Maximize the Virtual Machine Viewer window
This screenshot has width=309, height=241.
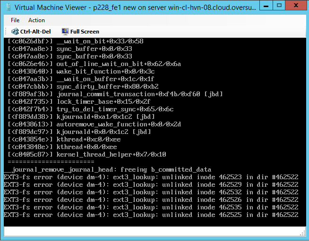coord(279,6)
